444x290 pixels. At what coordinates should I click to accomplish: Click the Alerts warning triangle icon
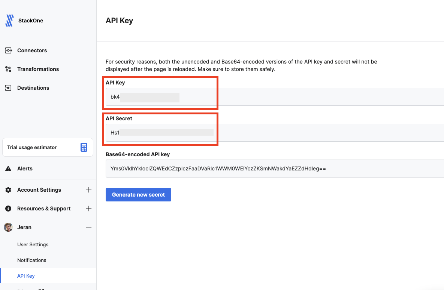[x=8, y=168]
